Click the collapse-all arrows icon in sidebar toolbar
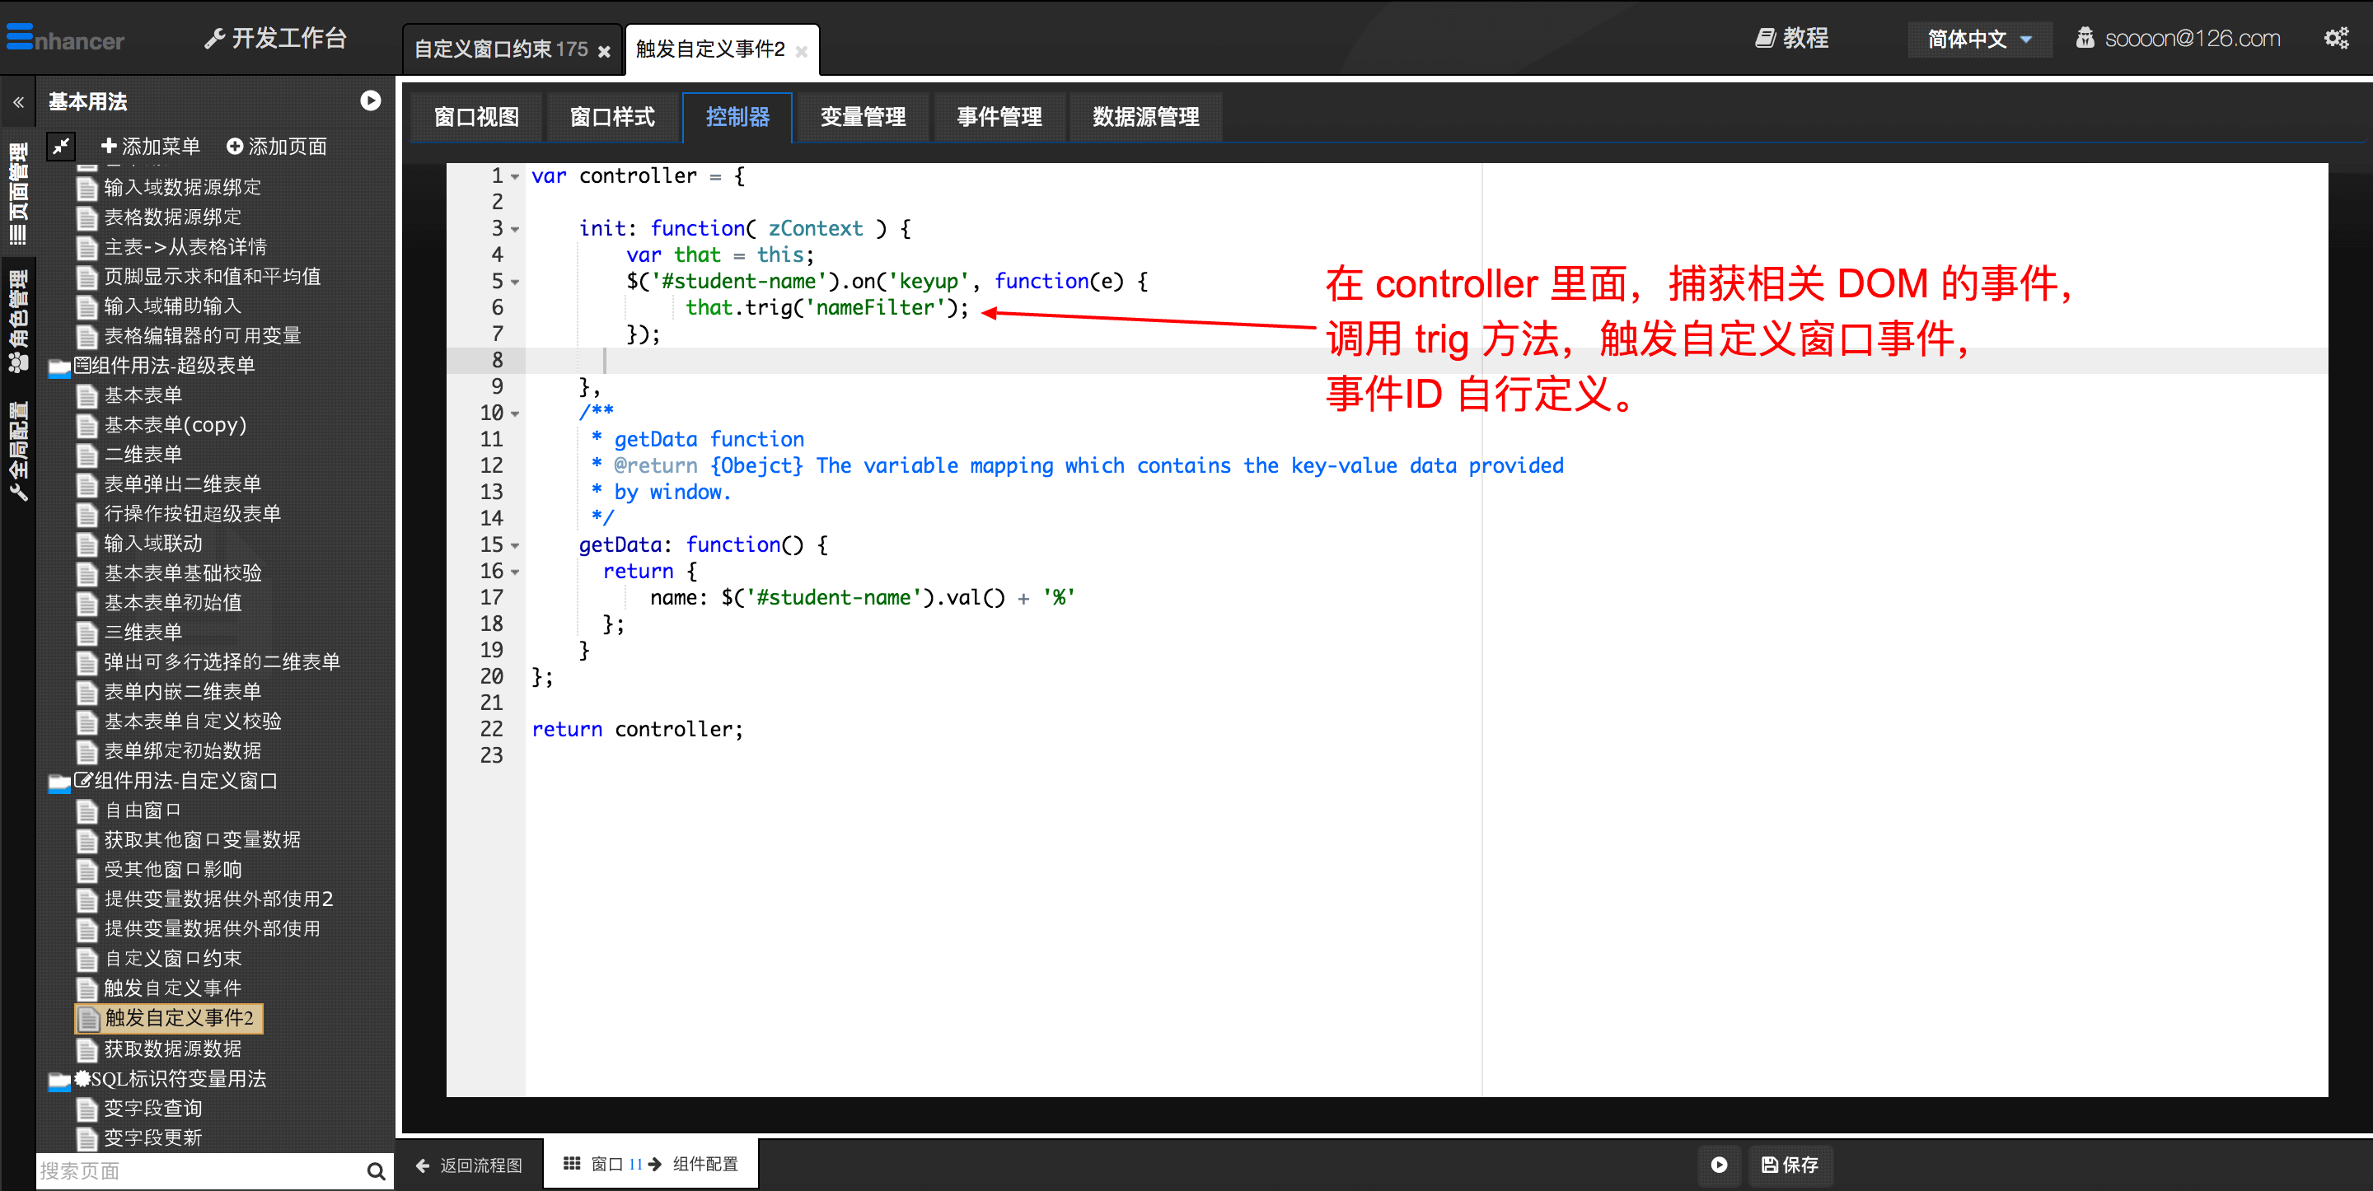This screenshot has height=1191, width=2373. [61, 146]
